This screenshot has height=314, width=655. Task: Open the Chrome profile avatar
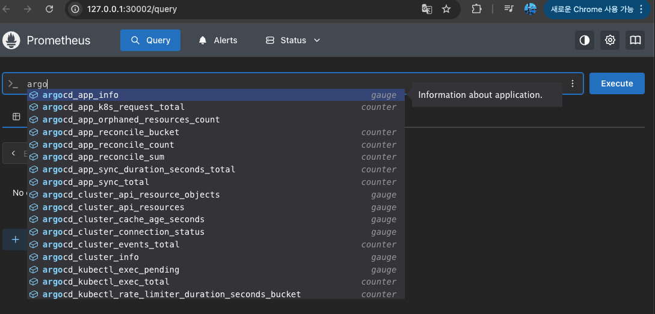[x=530, y=9]
